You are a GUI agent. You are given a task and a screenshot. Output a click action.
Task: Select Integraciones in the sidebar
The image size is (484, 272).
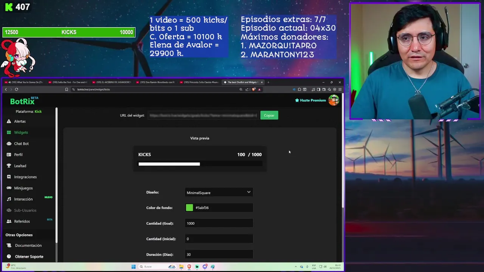pos(25,177)
